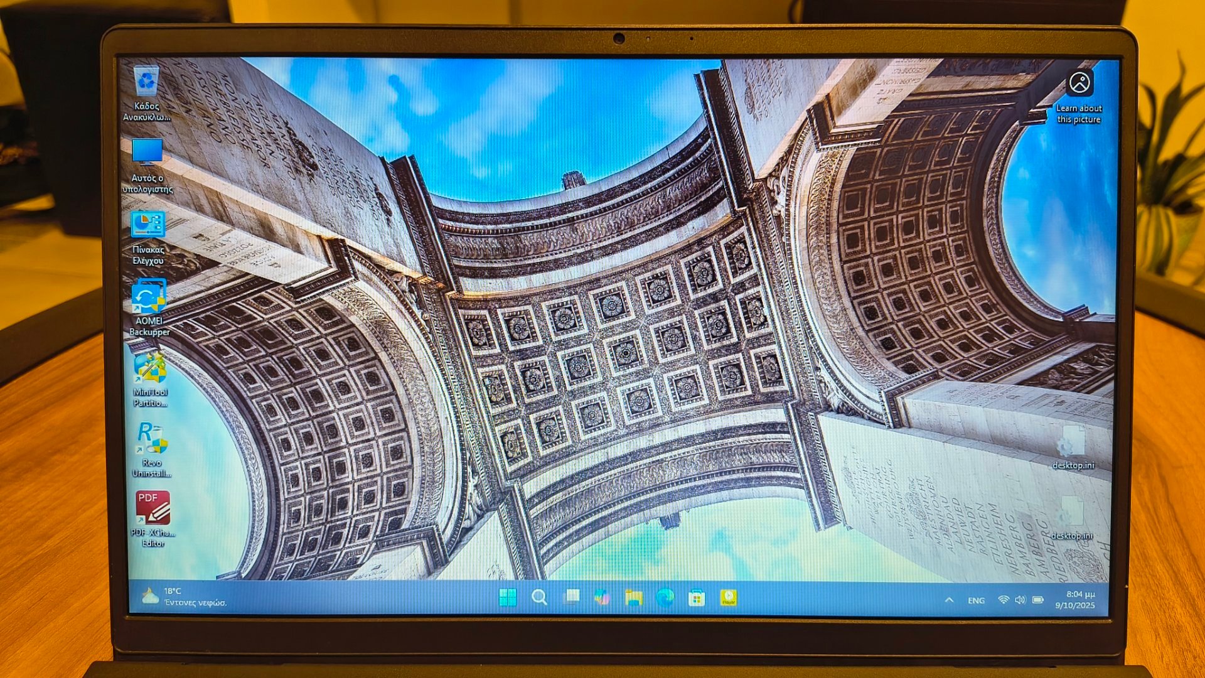Open the weather widget showing 18°C

[185, 596]
